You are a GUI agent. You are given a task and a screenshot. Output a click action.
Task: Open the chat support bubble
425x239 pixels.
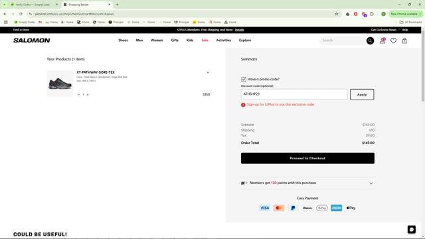412,230
